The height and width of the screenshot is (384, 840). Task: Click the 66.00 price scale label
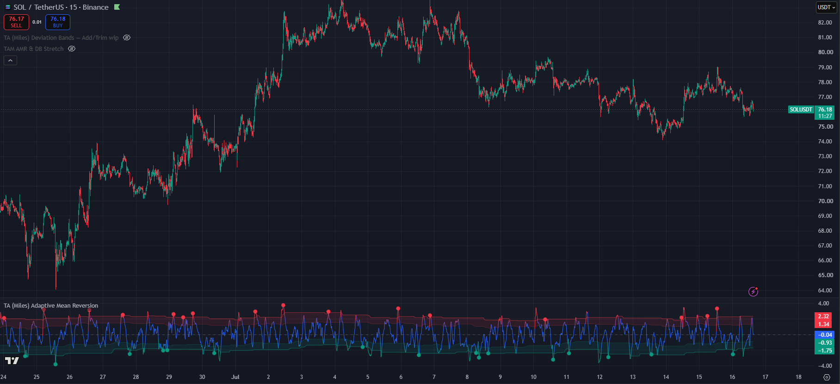[x=825, y=260]
